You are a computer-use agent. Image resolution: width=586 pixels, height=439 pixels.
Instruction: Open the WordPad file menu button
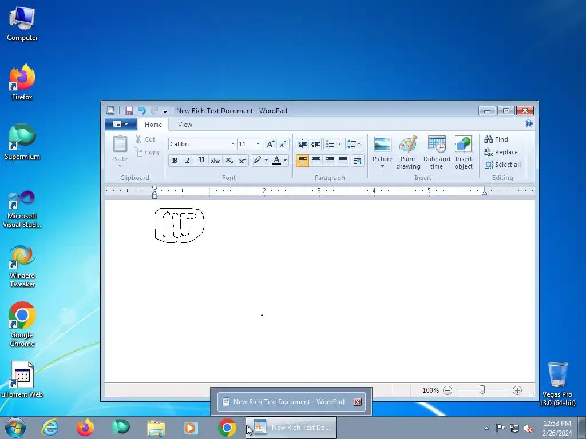pos(120,124)
